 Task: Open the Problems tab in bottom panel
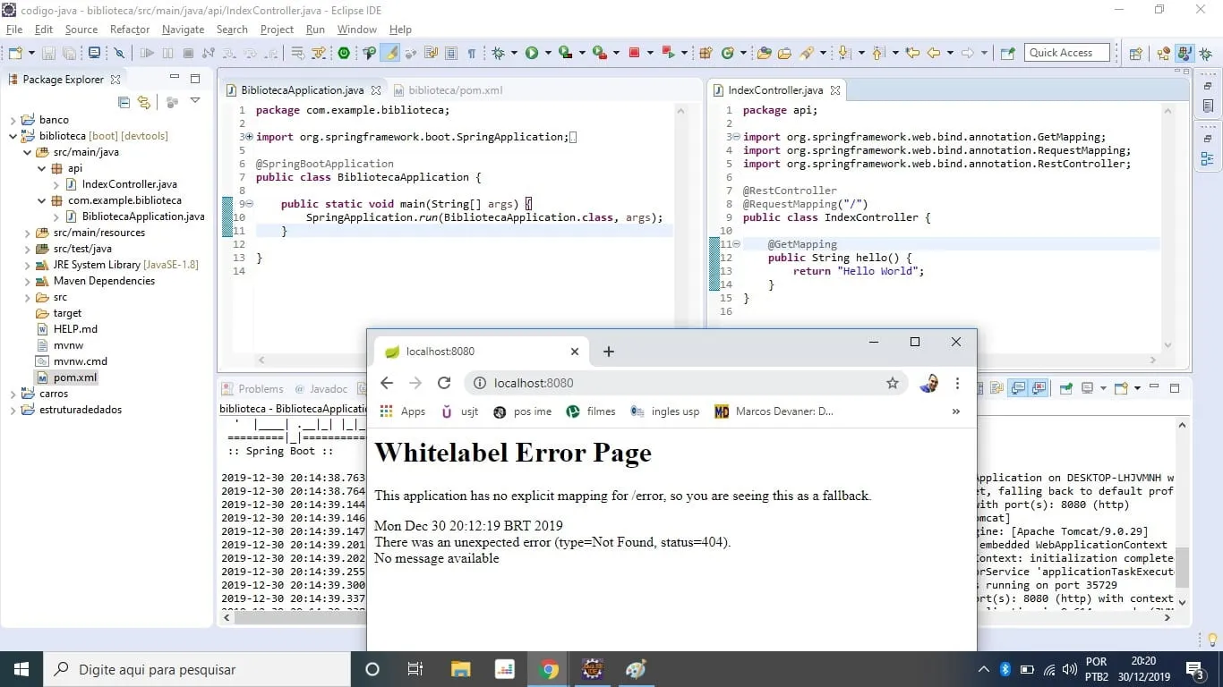tap(252, 389)
